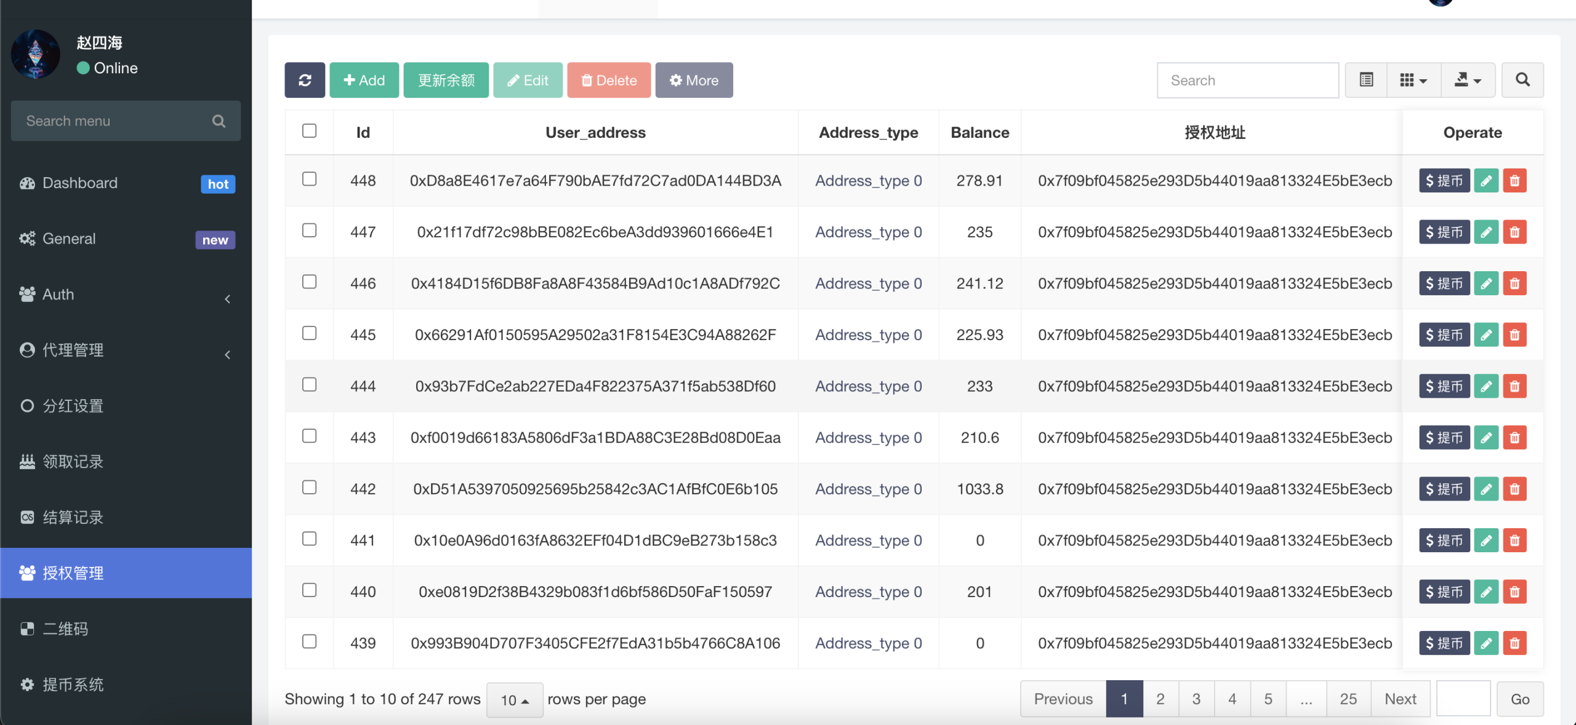Click the sidebar Search menu magnifier icon
Viewport: 1576px width, 725px height.
[x=219, y=121]
